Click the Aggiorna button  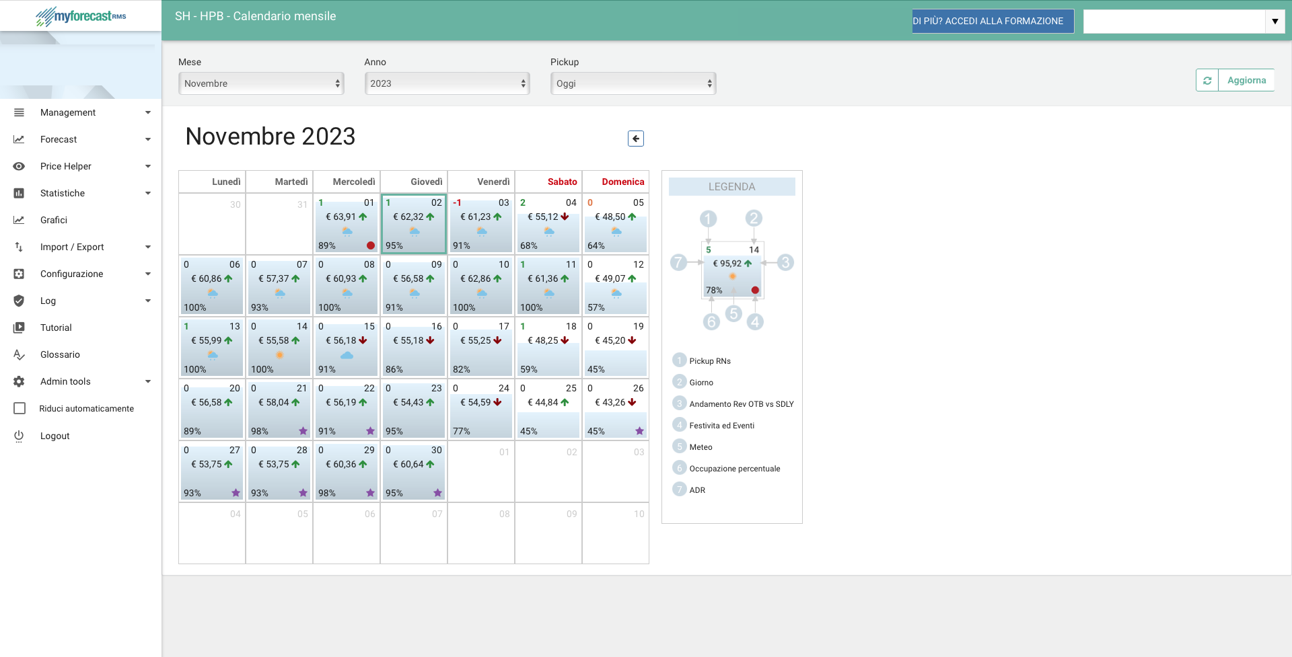point(1247,80)
